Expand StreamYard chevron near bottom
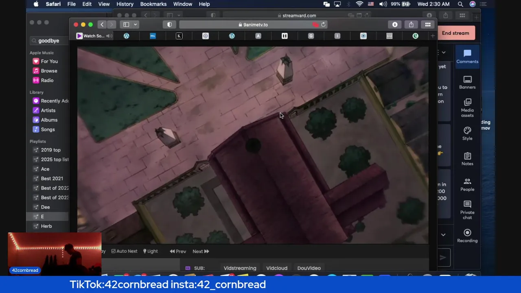The image size is (521, 293). pos(443,235)
